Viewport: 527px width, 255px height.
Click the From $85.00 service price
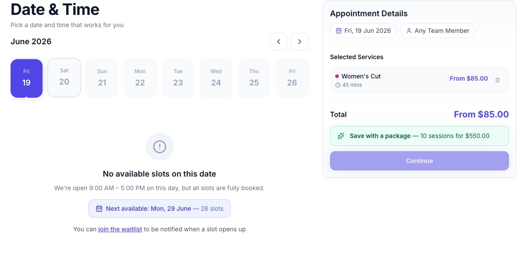469,78
